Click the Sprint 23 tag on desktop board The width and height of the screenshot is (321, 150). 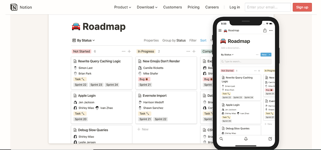(x=96, y=85)
